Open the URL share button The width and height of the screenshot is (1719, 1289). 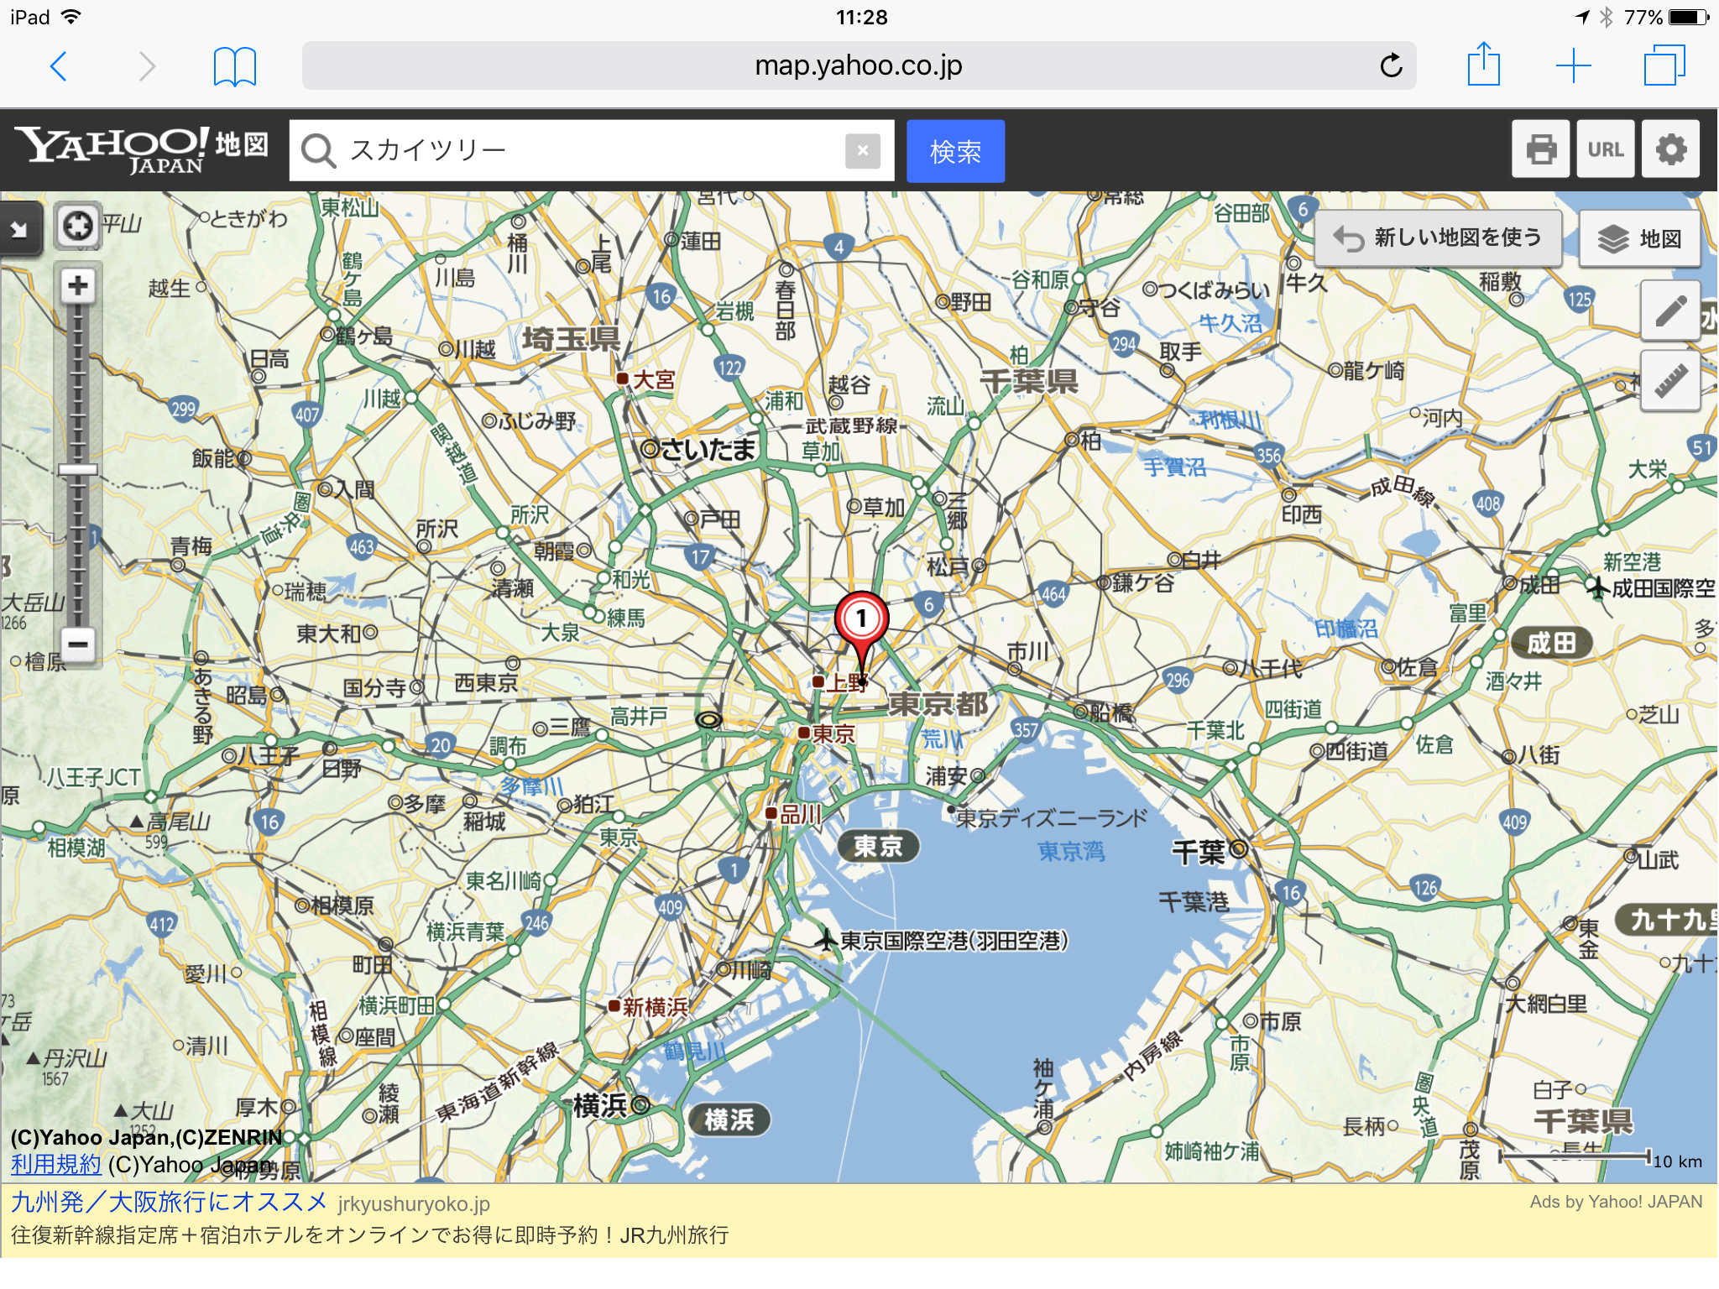pos(1605,149)
